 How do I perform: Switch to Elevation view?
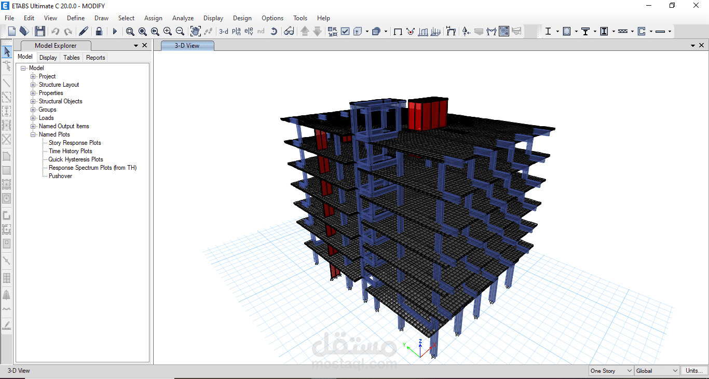(249, 32)
